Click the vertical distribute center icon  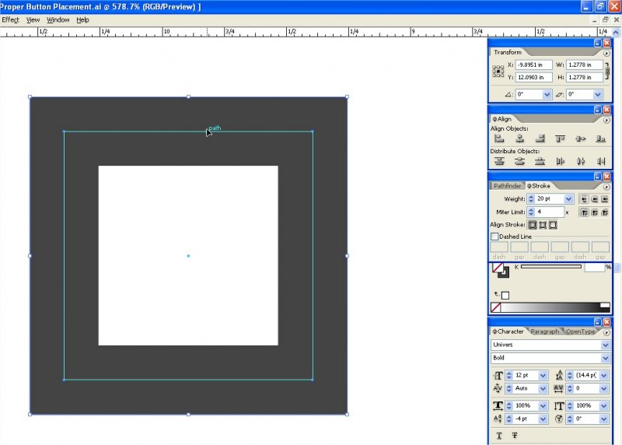coord(519,161)
